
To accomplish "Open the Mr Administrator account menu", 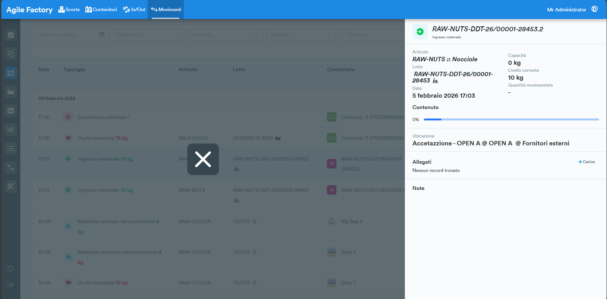I will 566,9.
